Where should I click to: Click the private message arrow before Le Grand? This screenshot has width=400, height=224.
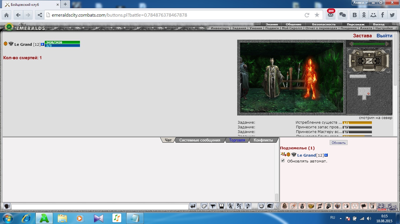(283, 154)
